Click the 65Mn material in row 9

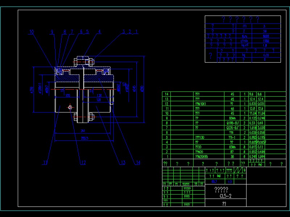coord(232,118)
